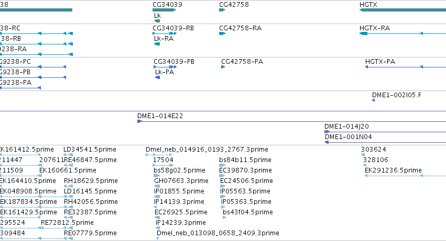Click the CG42758 gene arrow glyph
Viewport: 446px width, 241px height.
pyautogui.click(x=222, y=10)
